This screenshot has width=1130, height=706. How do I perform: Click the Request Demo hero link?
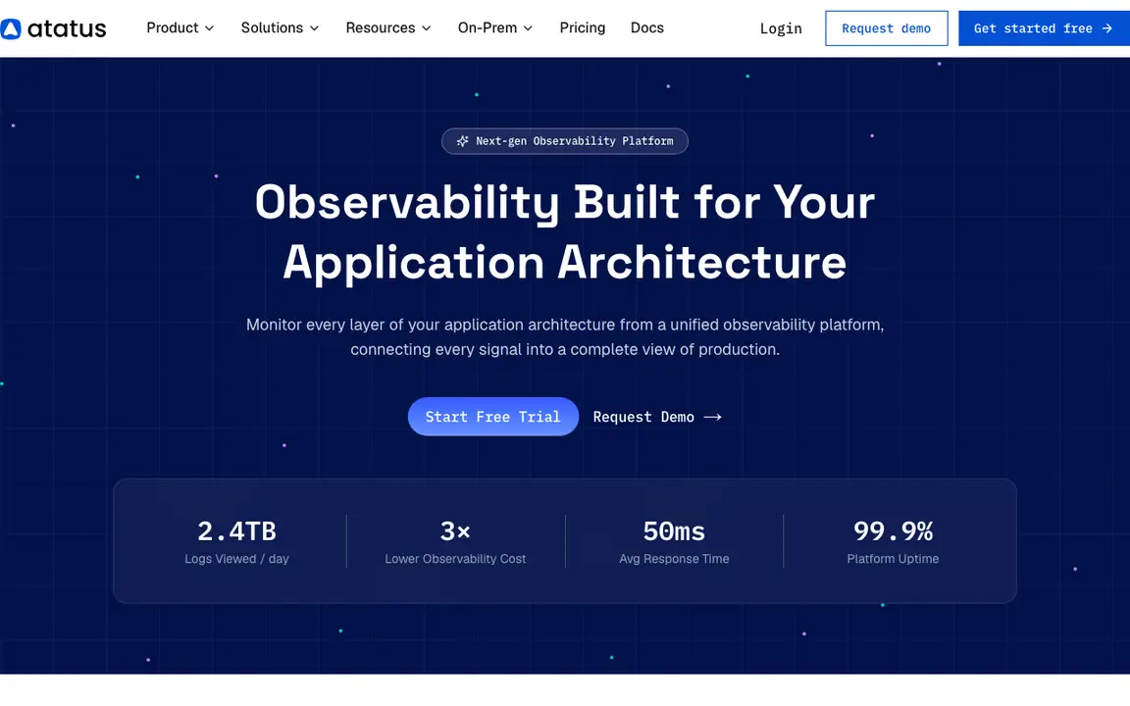point(657,417)
